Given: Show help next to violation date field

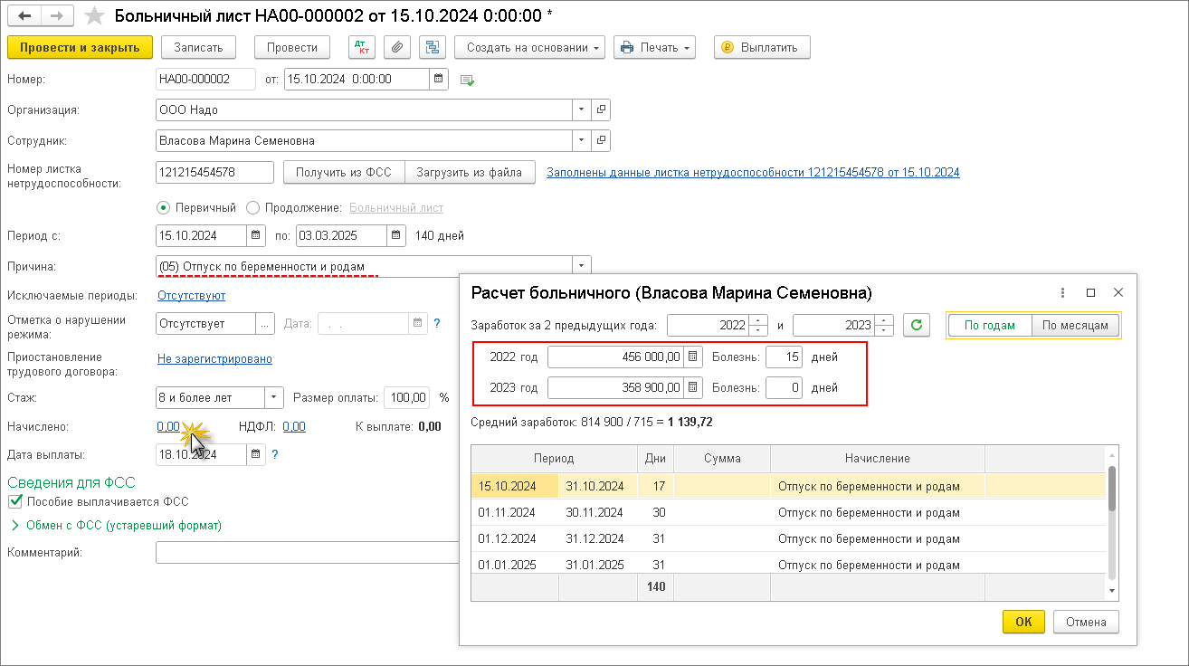Looking at the screenshot, I should click(437, 323).
